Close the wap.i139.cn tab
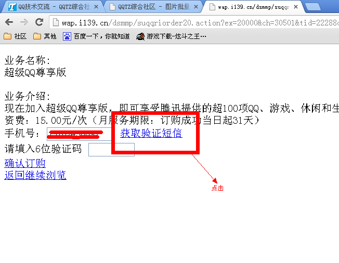The width and height of the screenshot is (339, 263). (296, 7)
